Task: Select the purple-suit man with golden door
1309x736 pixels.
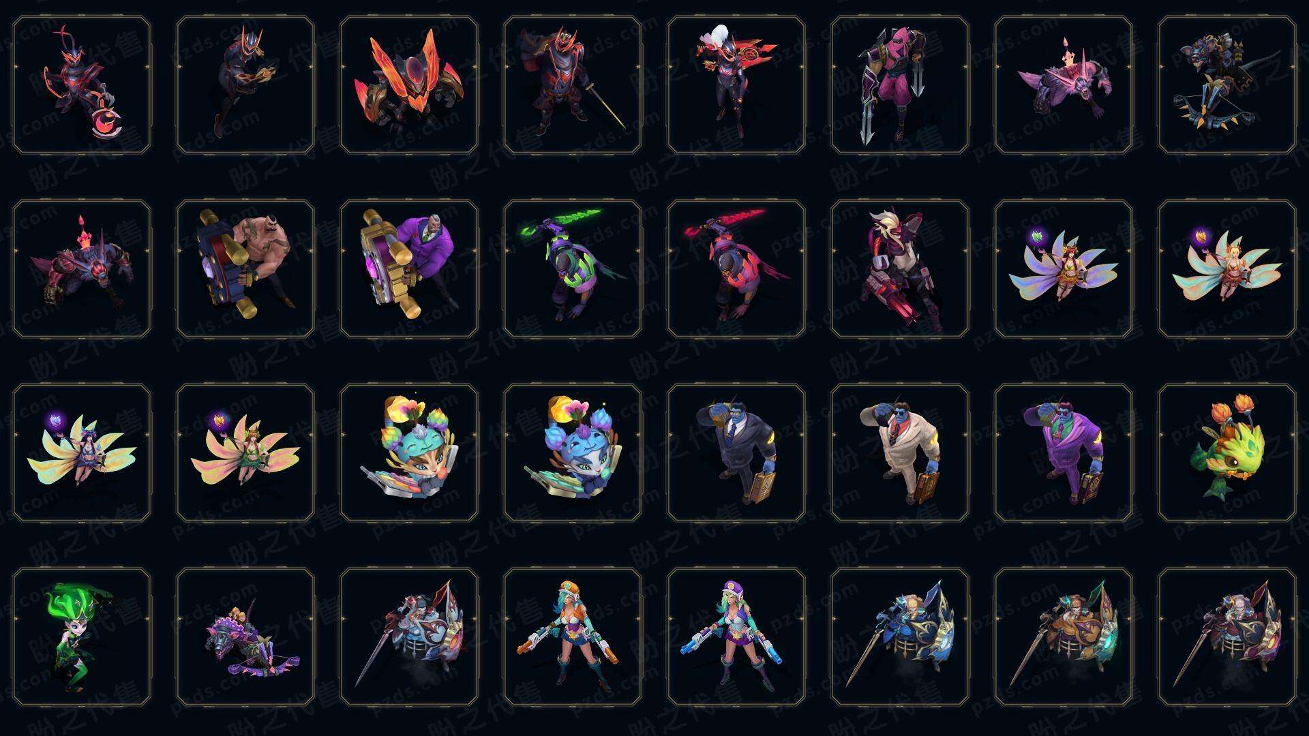Action: pyautogui.click(x=409, y=269)
